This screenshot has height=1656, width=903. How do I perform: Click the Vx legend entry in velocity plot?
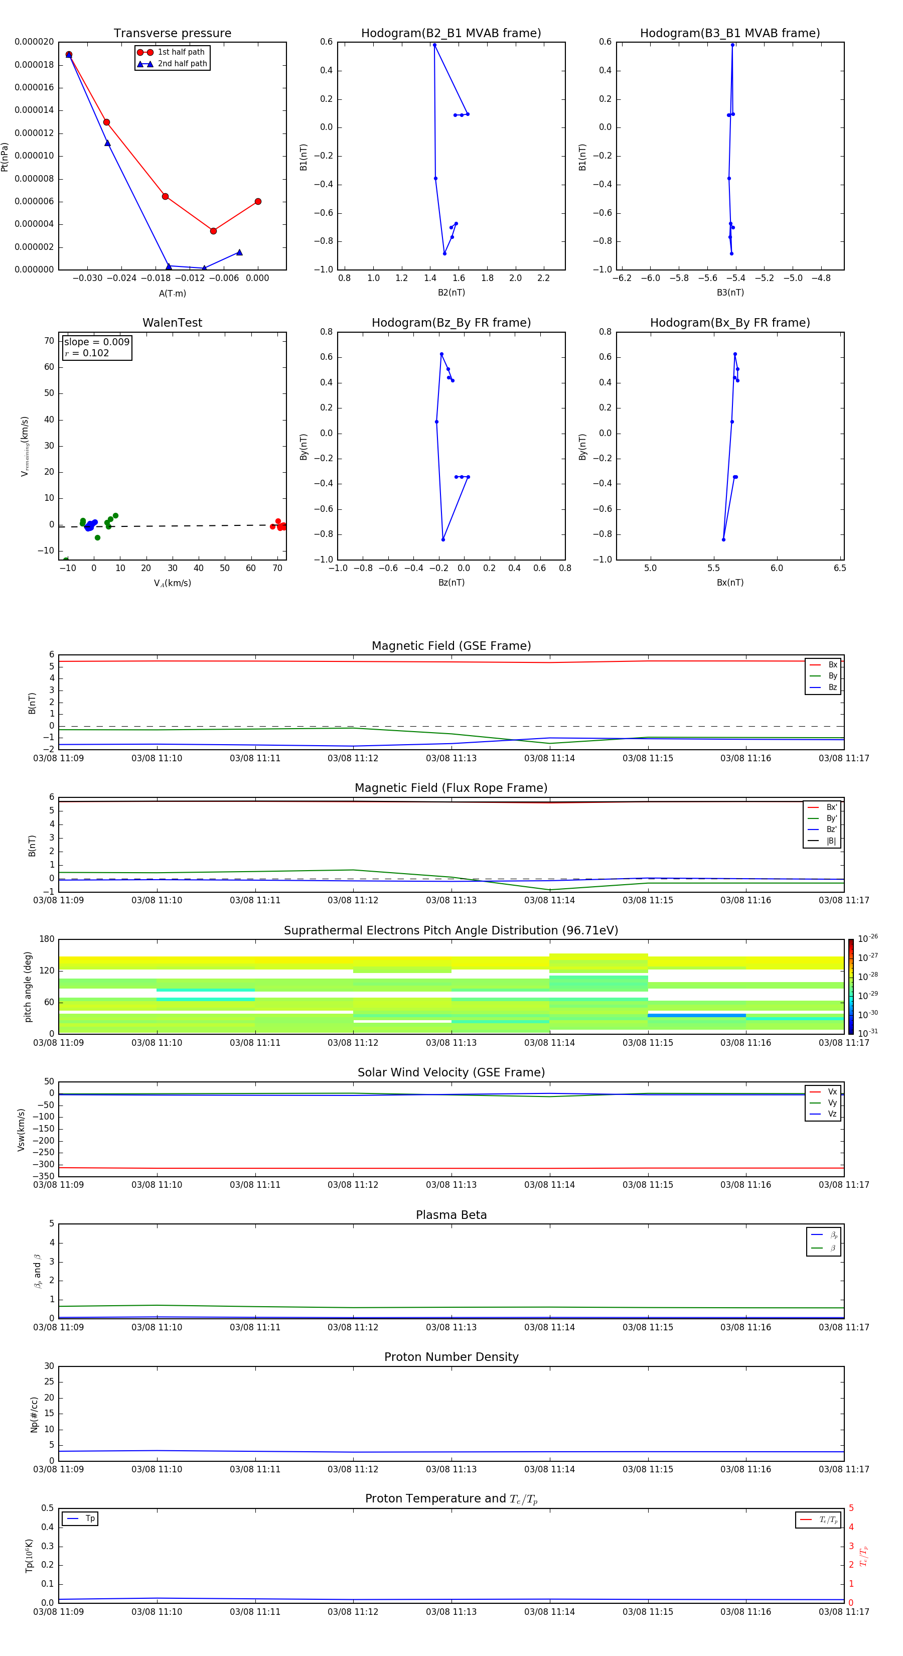(x=823, y=1091)
